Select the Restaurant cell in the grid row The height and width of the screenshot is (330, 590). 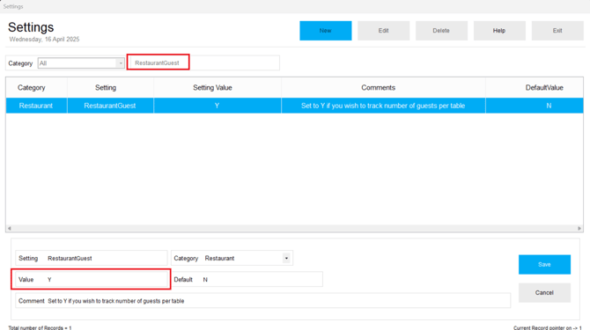(x=36, y=106)
